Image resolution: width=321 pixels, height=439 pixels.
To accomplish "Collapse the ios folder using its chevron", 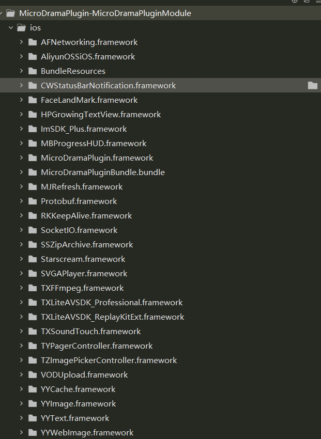I will point(11,28).
